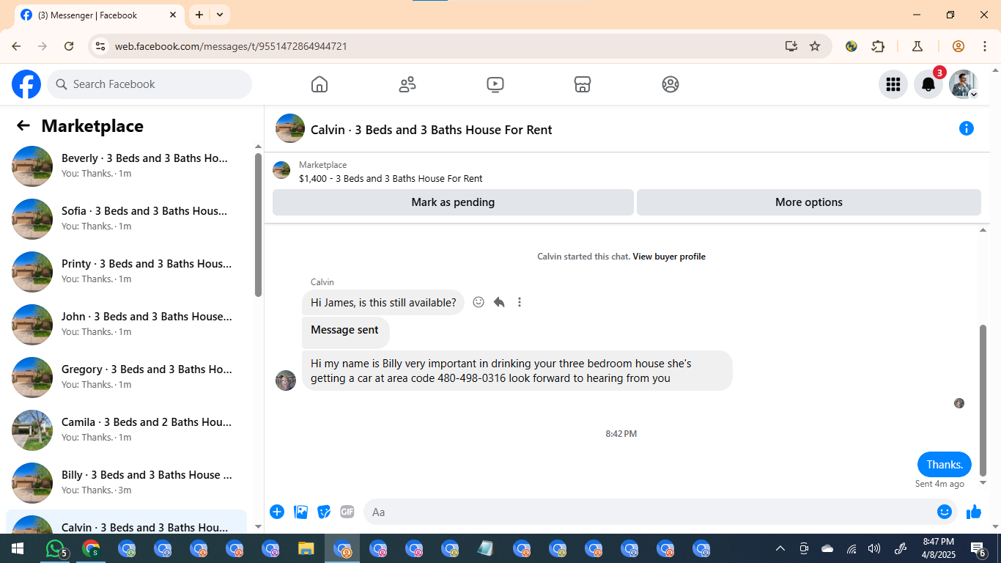Select Calvin conversation in list

126,522
